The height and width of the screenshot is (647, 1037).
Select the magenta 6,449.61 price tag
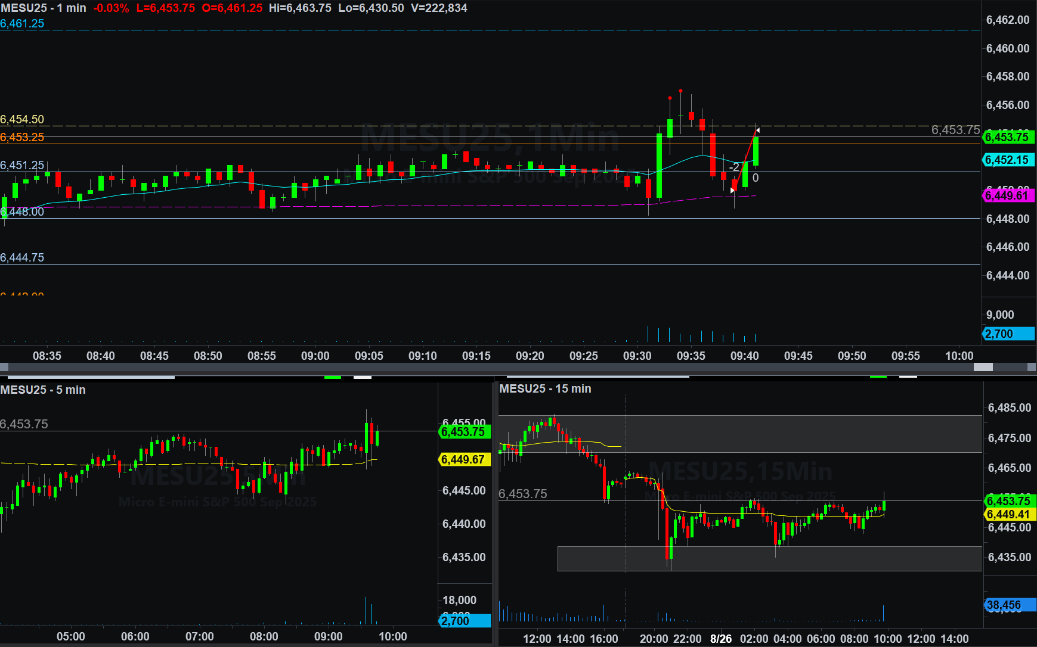1007,195
